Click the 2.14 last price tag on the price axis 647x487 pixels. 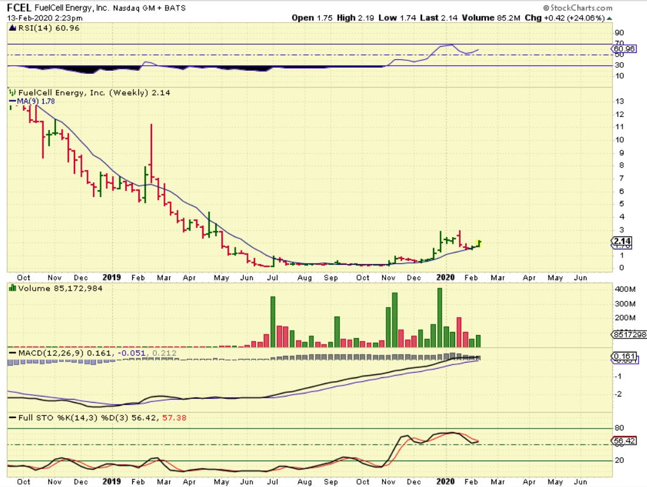coord(621,241)
